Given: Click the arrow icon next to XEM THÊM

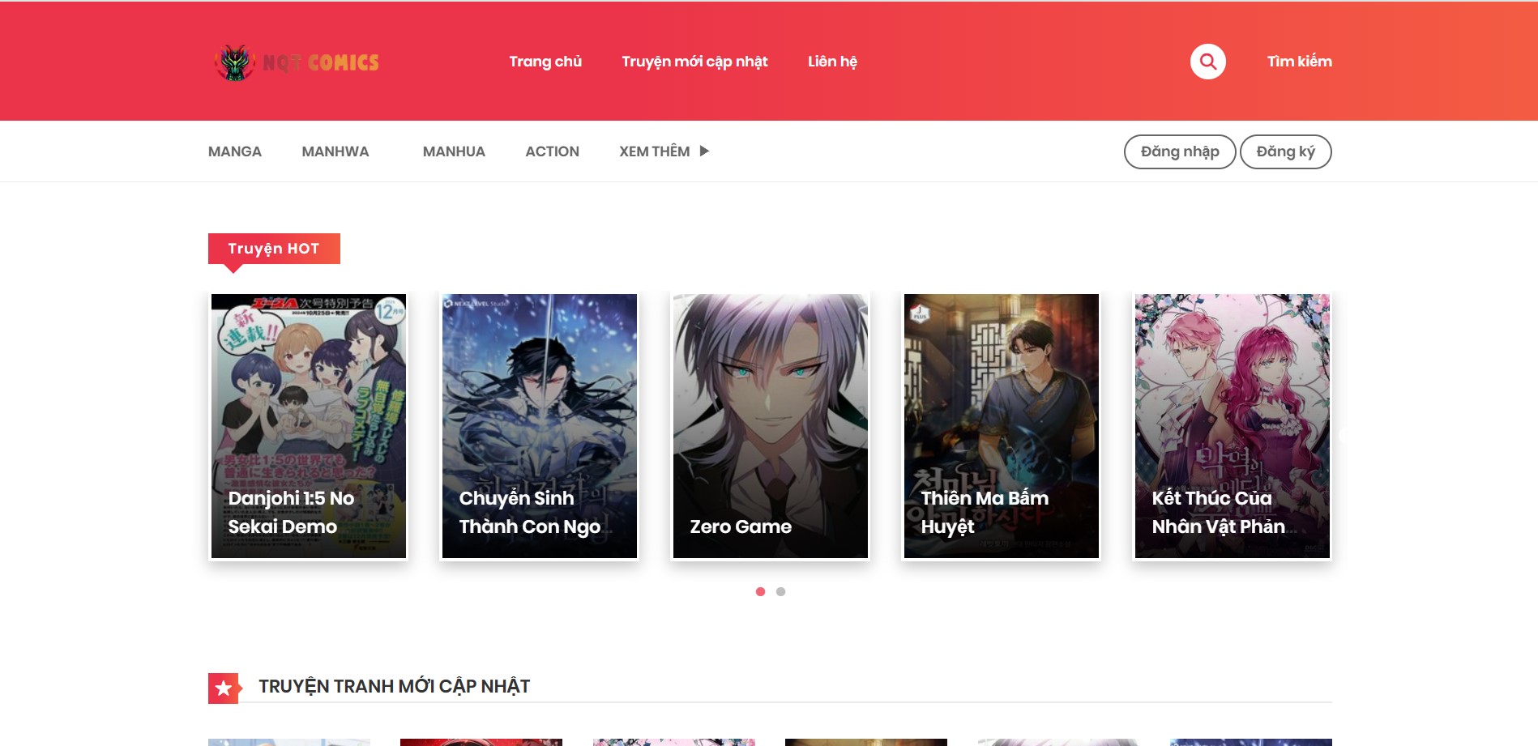Looking at the screenshot, I should [x=704, y=151].
